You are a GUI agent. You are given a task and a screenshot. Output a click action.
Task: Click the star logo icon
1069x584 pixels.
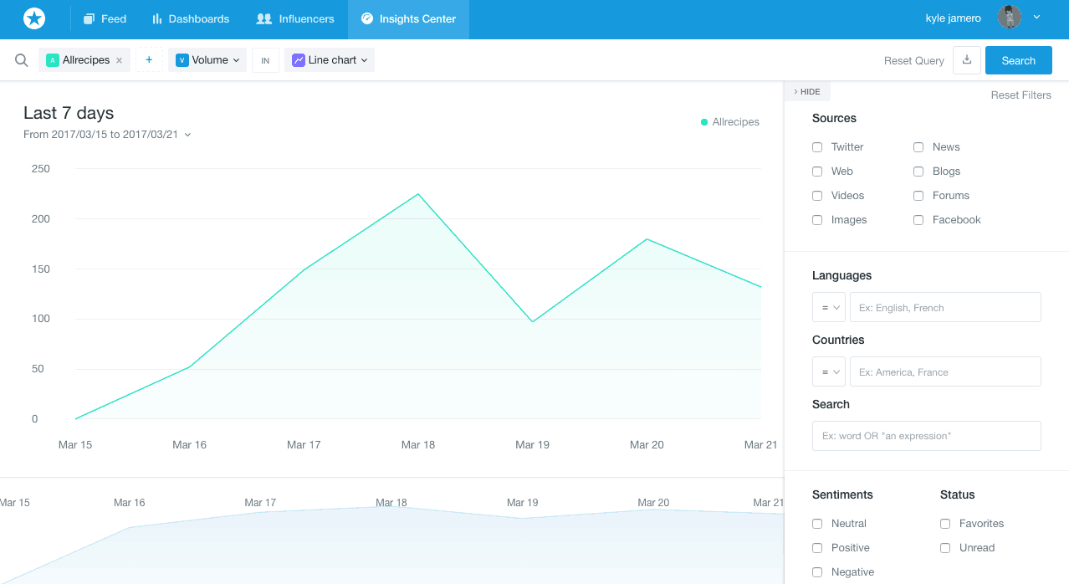34,18
